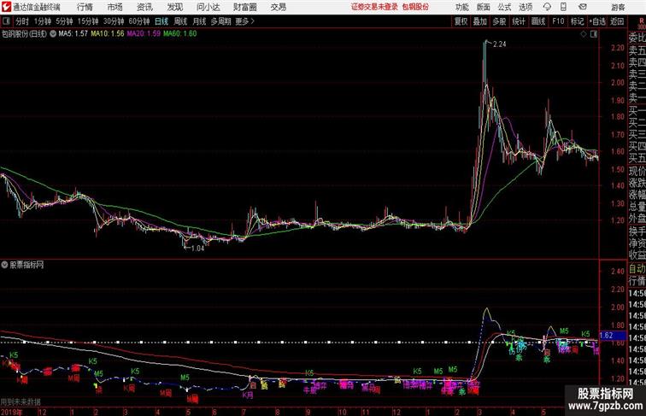Toggle the left sidebar panel icon

(x=6, y=21)
